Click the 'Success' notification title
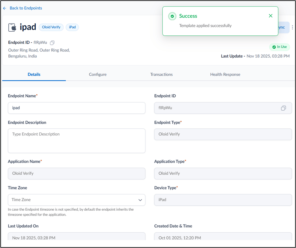Screen dimensions: 296x248 pyautogui.click(x=188, y=16)
